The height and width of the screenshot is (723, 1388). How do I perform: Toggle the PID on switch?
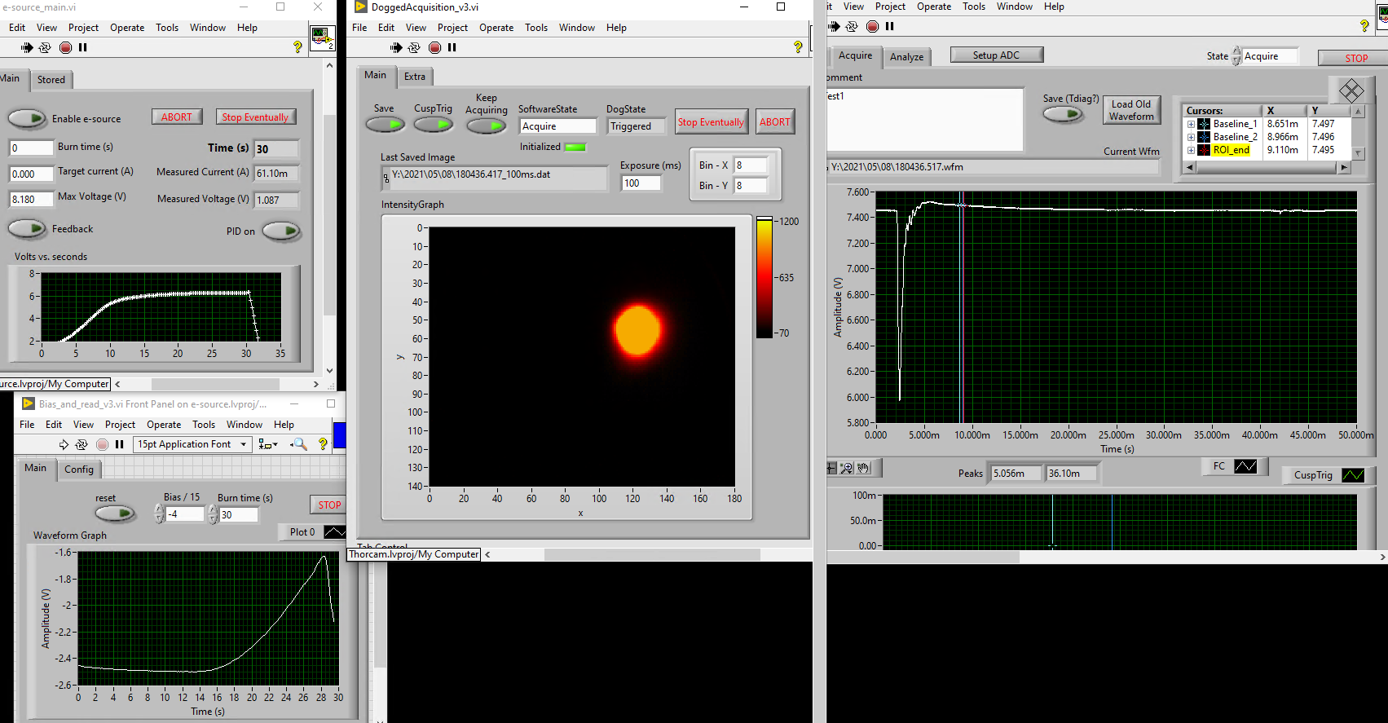281,231
